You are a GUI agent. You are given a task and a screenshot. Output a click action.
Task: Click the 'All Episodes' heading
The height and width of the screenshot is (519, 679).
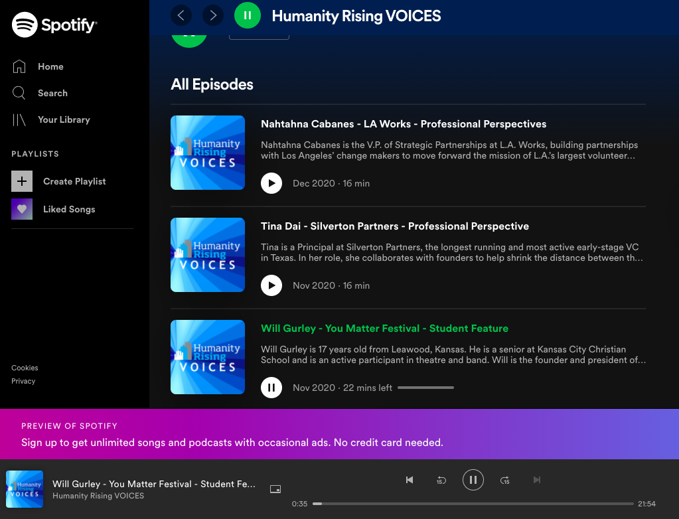point(212,84)
